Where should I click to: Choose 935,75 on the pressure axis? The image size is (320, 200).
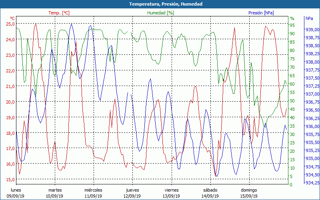point(312,134)
